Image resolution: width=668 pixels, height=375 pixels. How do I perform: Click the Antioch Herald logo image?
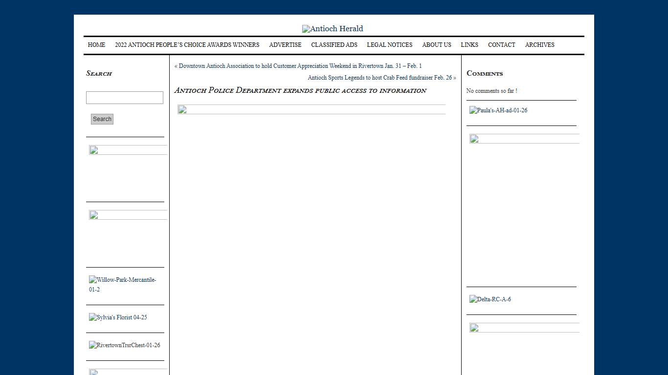coord(333,29)
